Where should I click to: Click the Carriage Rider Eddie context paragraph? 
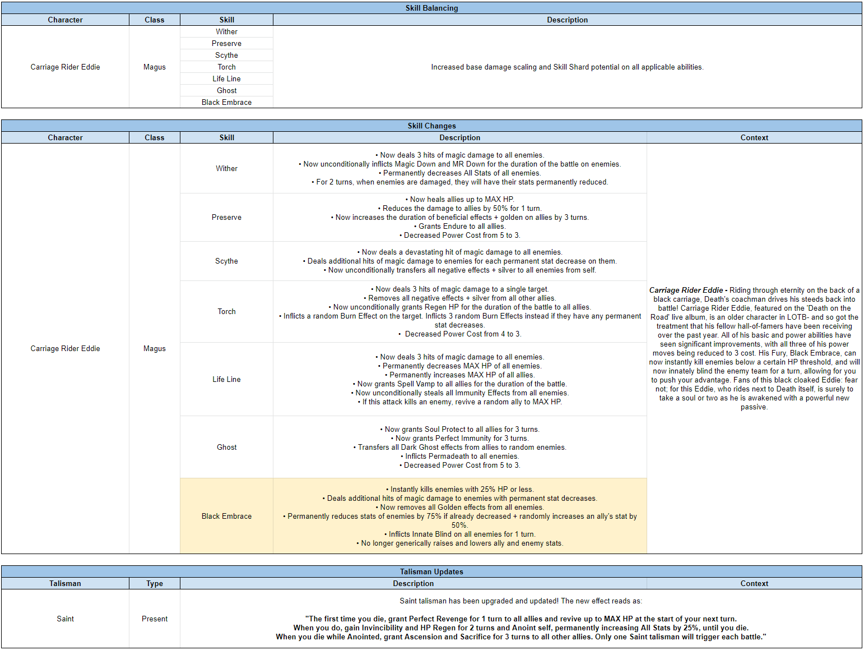coord(754,348)
